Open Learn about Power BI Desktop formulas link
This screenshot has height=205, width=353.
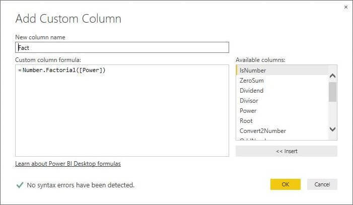pyautogui.click(x=68, y=164)
